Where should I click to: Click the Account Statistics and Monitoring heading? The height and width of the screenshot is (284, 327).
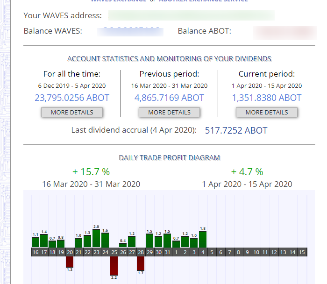[x=169, y=59]
